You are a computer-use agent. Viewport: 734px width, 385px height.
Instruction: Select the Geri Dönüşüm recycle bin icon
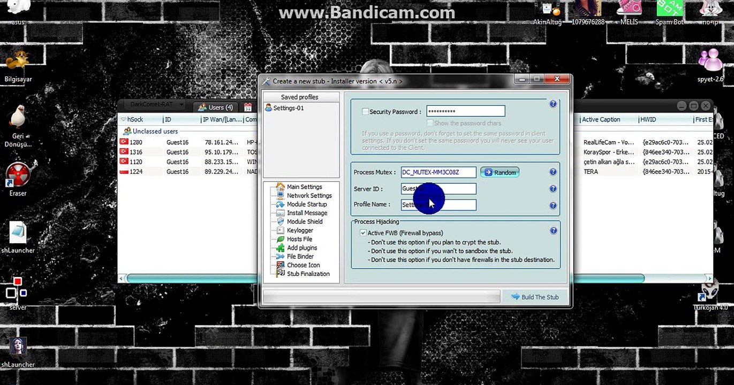click(18, 127)
